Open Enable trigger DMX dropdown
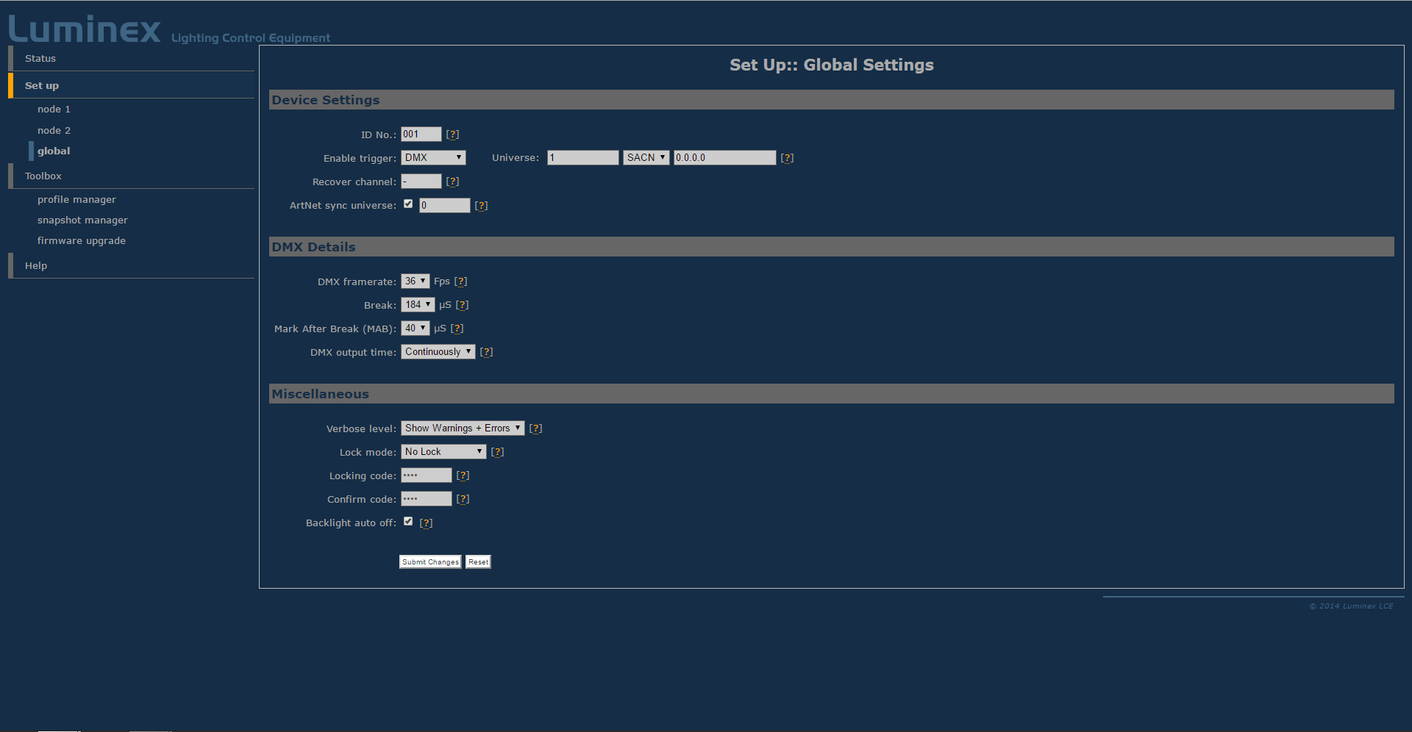 coord(433,158)
